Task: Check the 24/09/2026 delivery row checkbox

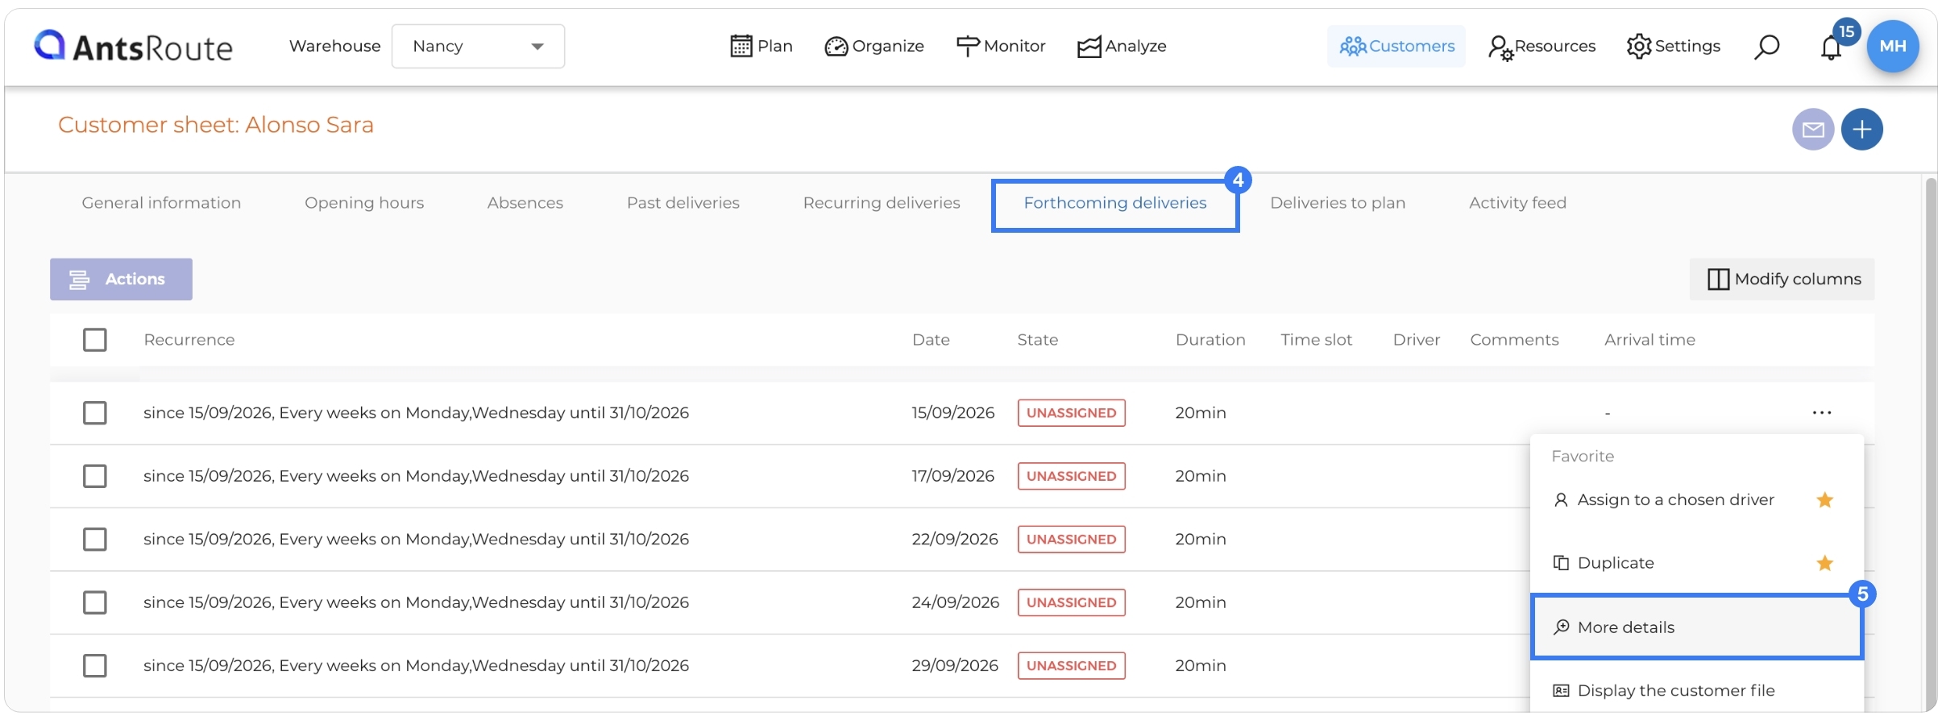Action: (x=95, y=602)
